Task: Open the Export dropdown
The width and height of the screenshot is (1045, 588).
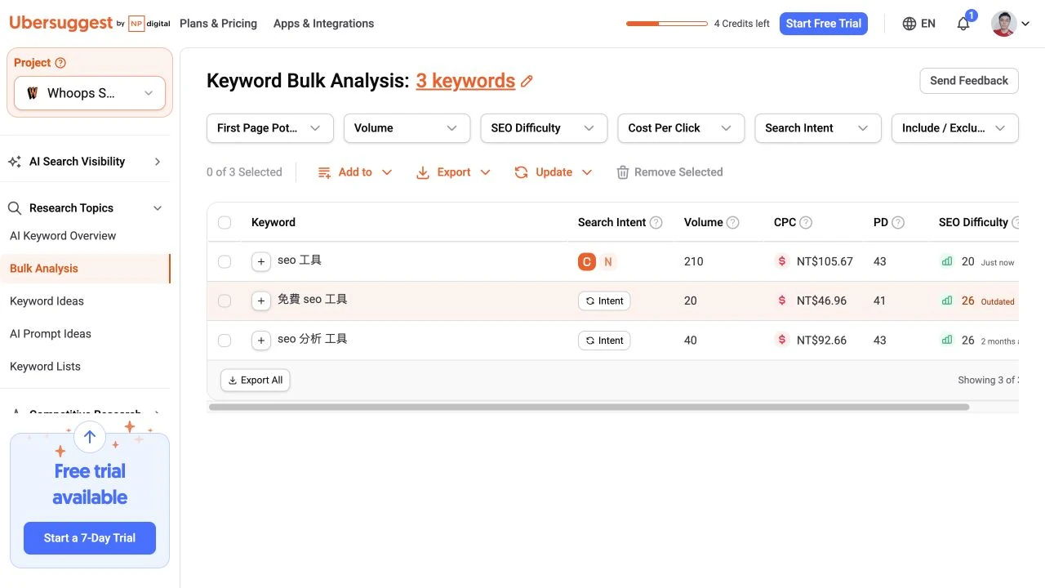Action: tap(453, 172)
